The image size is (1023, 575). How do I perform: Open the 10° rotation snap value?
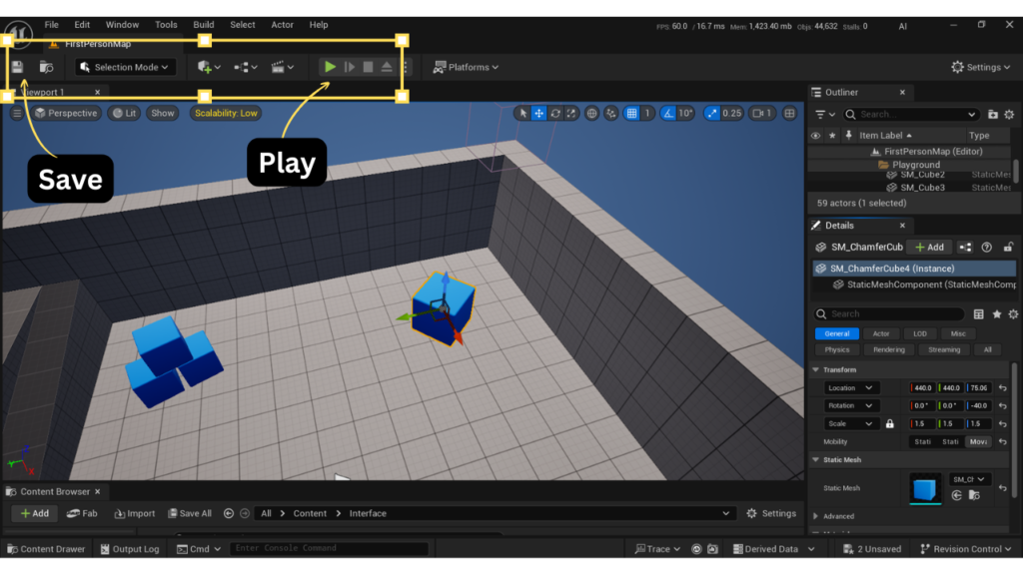(685, 114)
